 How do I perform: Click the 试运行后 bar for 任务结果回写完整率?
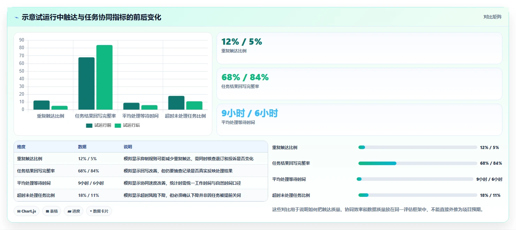(x=105, y=77)
